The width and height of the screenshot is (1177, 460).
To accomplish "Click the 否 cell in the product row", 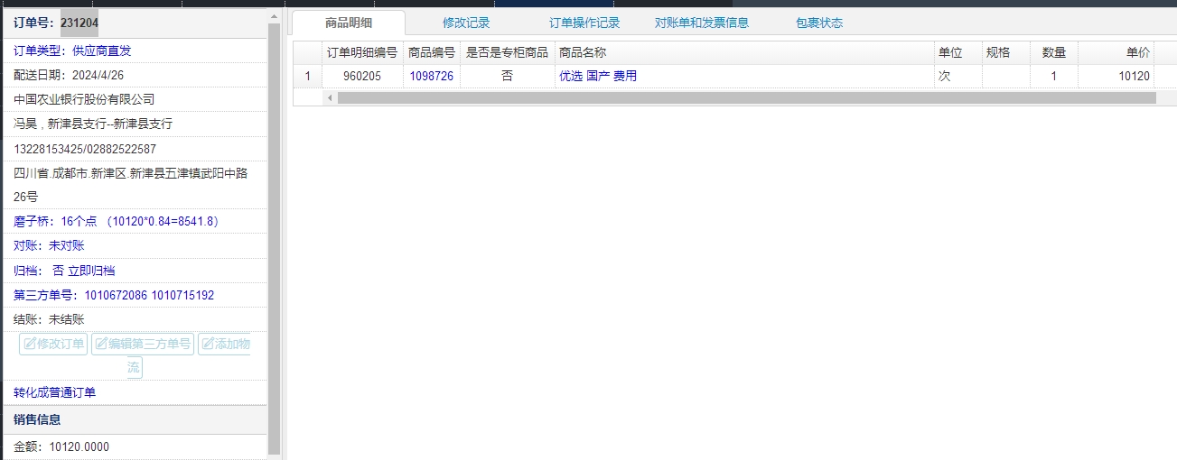I will point(507,77).
